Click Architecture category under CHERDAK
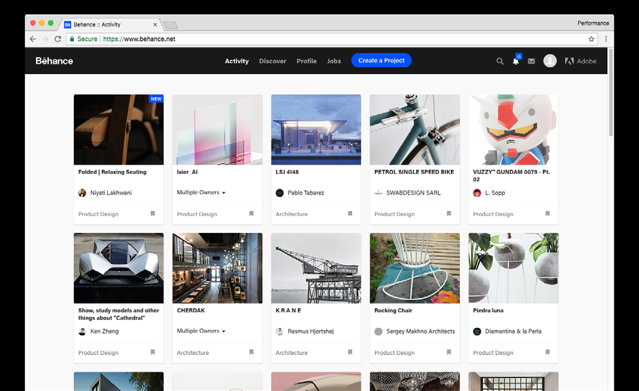 [193, 353]
